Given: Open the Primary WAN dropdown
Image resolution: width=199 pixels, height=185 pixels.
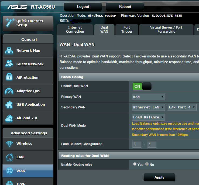Looking at the screenshot, I should 148,97.
